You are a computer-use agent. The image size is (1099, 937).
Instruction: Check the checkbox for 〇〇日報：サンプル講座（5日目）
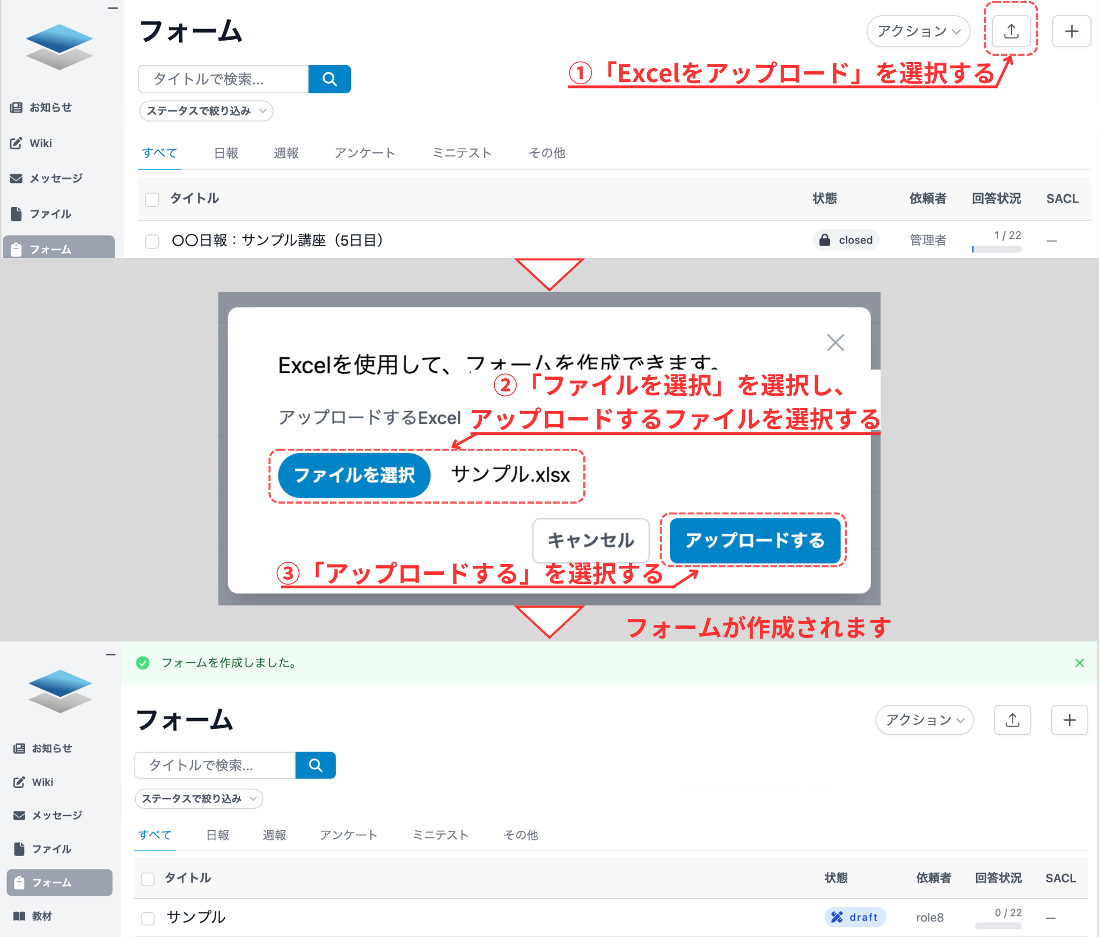(x=152, y=241)
